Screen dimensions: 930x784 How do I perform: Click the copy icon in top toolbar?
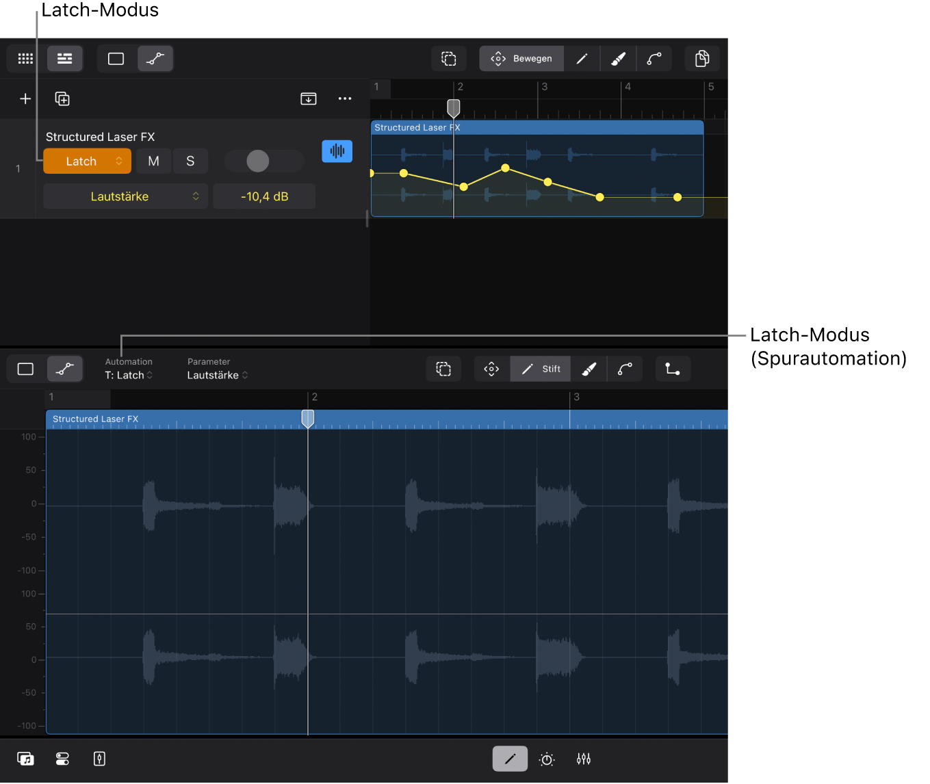[702, 59]
